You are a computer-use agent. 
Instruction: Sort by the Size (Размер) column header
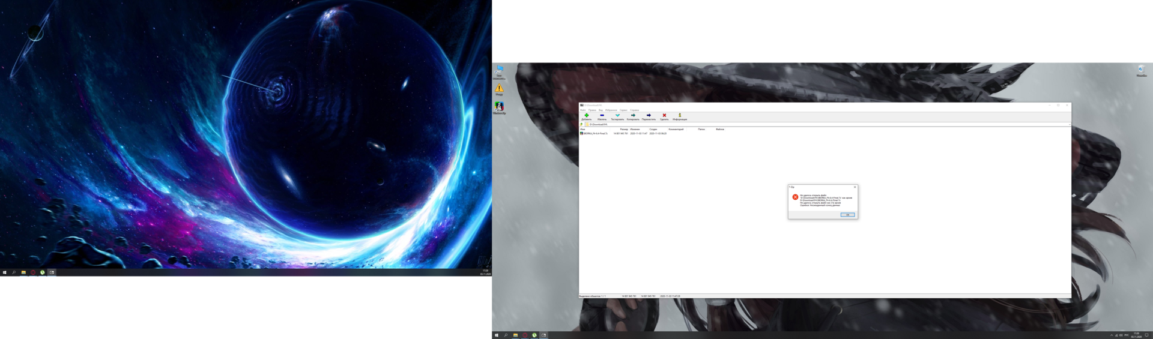[x=624, y=130]
